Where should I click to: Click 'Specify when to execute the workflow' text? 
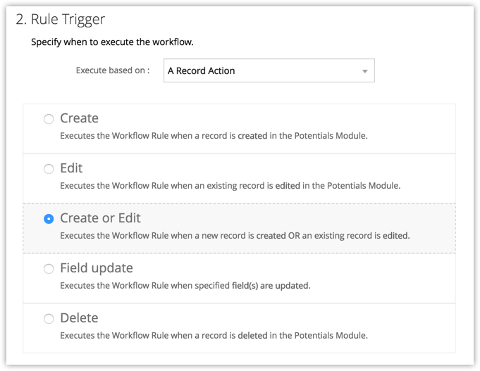(x=112, y=42)
